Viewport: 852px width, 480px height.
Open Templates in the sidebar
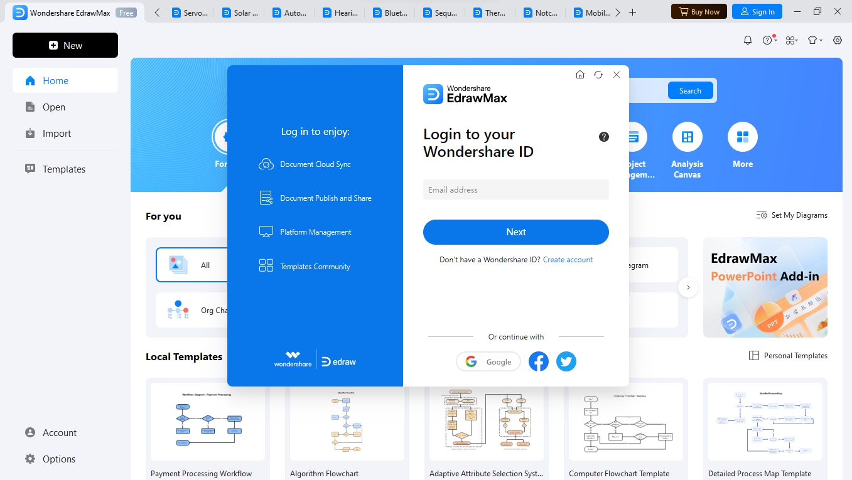65,169
